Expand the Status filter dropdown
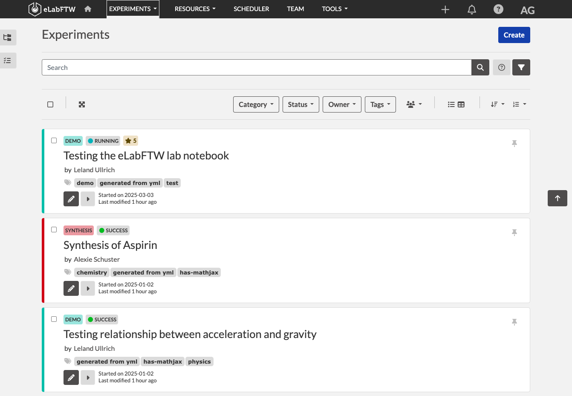 tap(301, 104)
